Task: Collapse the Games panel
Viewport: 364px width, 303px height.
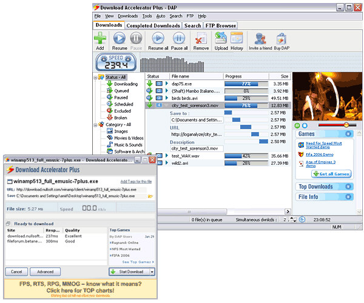Action: coord(348,134)
